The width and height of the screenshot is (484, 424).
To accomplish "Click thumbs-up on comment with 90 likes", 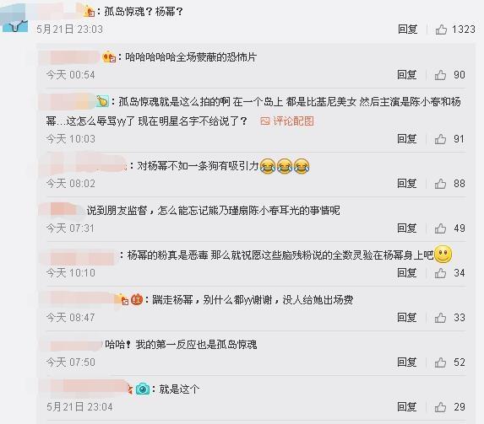I will (440, 75).
